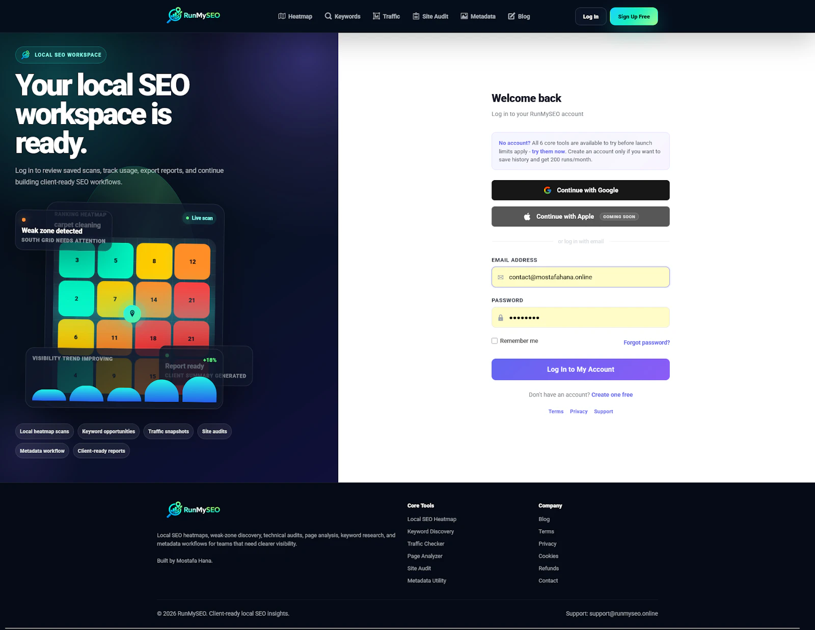Click heatmap cell numbered 18
This screenshot has width=815, height=630.
153,338
